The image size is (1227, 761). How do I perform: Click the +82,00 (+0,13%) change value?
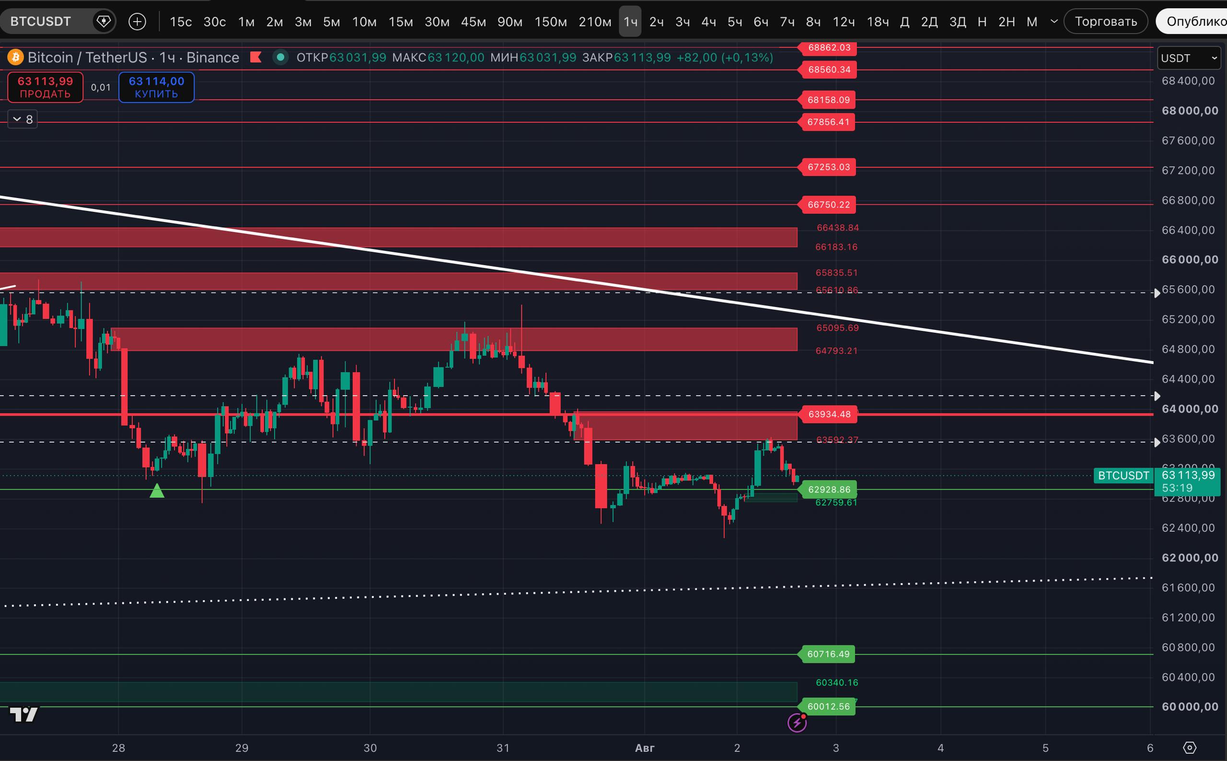[x=724, y=58]
